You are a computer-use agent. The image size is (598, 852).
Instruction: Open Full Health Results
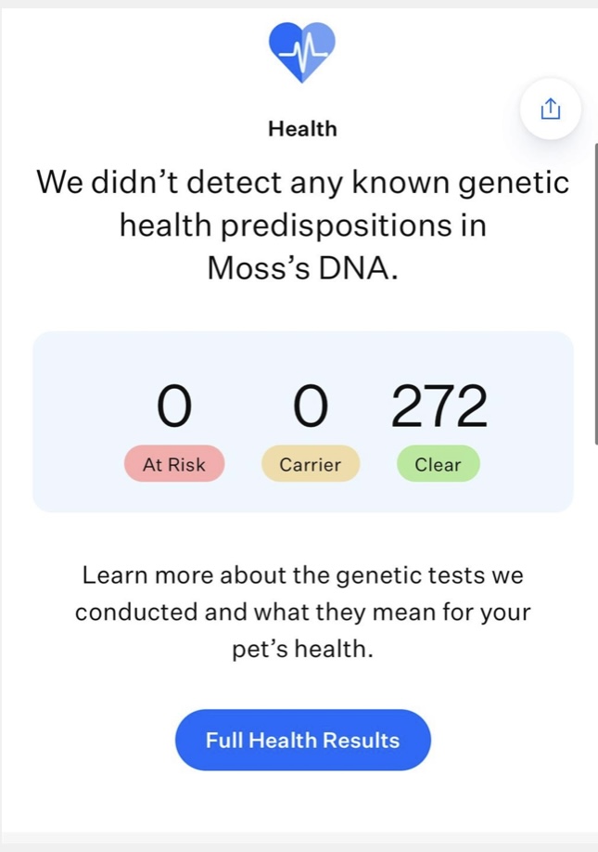pos(302,741)
